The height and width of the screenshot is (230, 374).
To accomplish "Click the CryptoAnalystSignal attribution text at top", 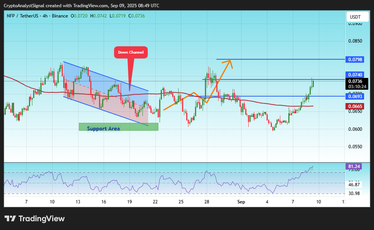I will click(81, 5).
